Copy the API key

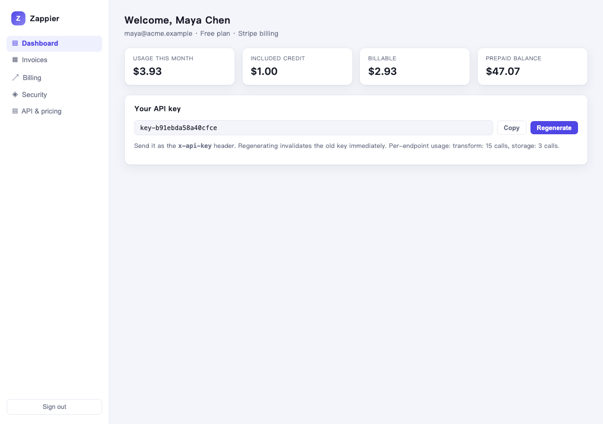pyautogui.click(x=512, y=128)
